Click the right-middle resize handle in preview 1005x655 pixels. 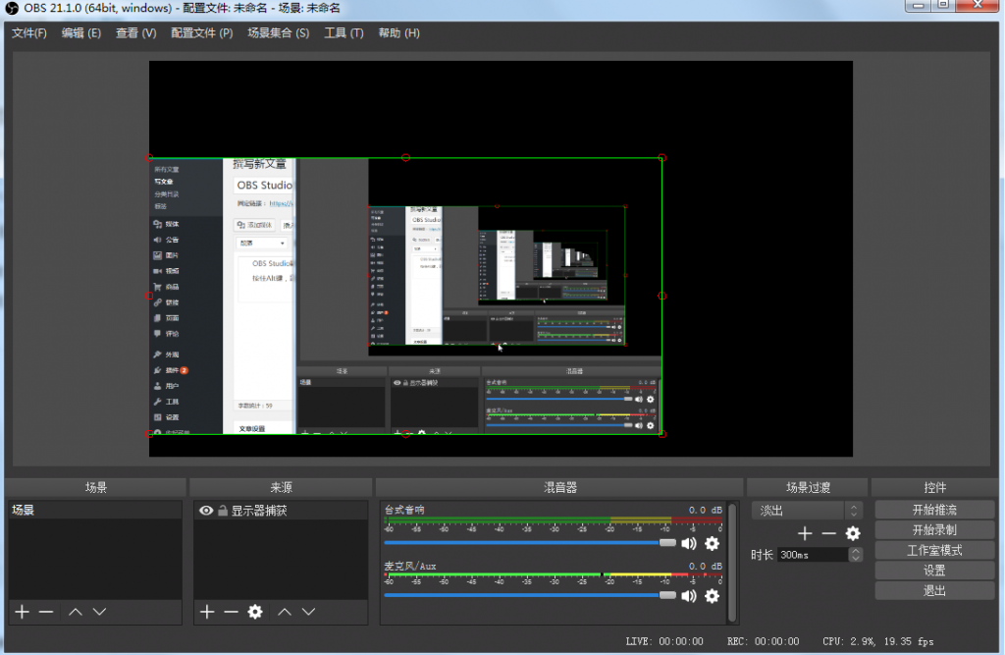pyautogui.click(x=662, y=297)
